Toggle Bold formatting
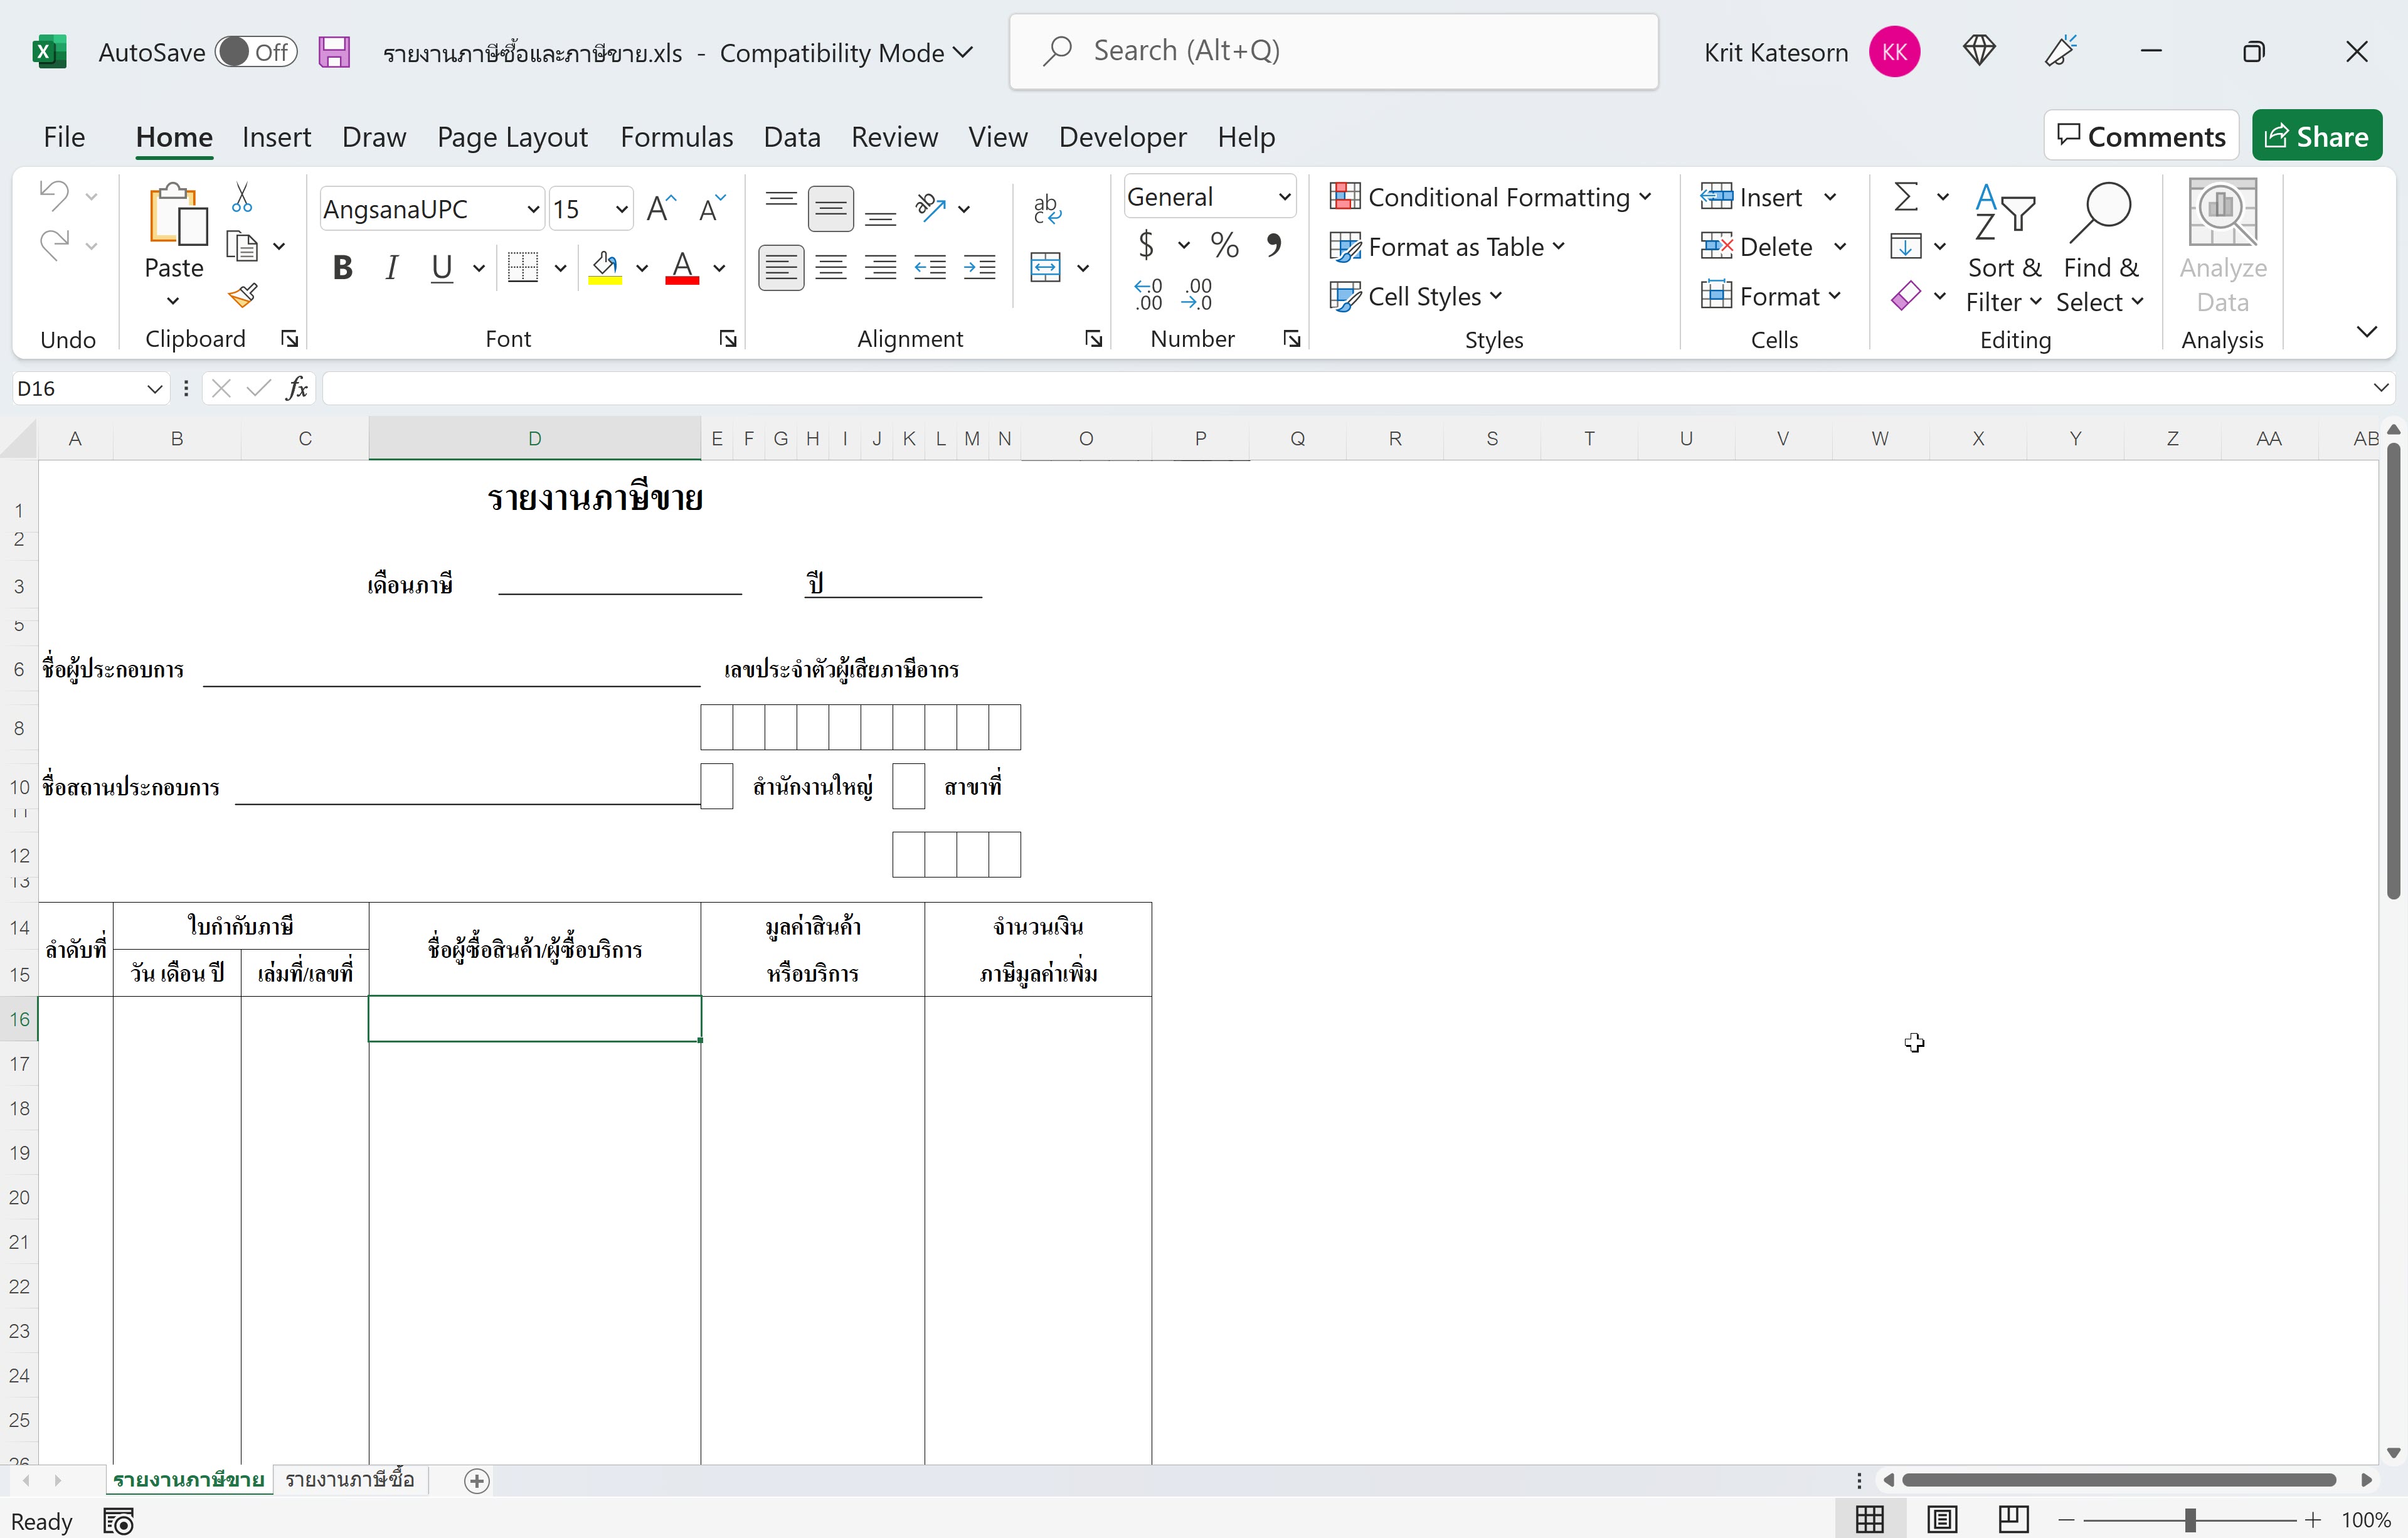This screenshot has height=1538, width=2408. pos(343,267)
